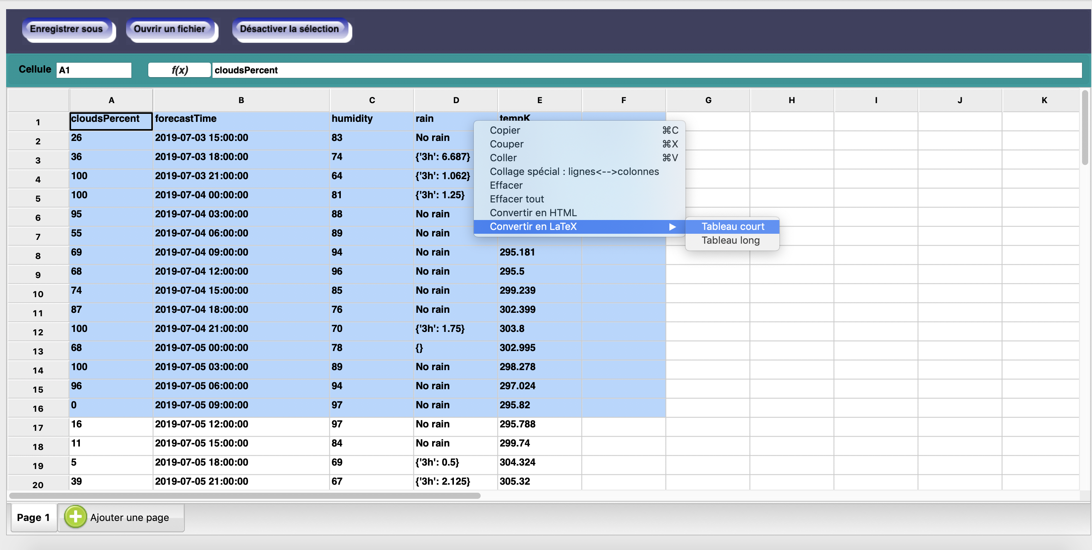Image resolution: width=1092 pixels, height=550 pixels.
Task: Click the formula bar containing cloudsPercent
Action: [647, 70]
